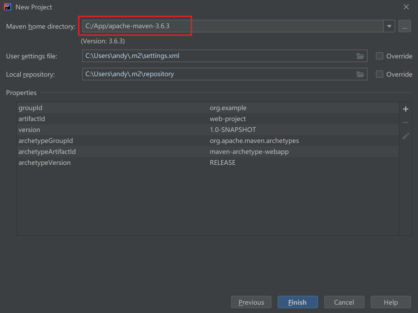
Task: Select the archetypeGroupId property row
Action: click(x=208, y=141)
